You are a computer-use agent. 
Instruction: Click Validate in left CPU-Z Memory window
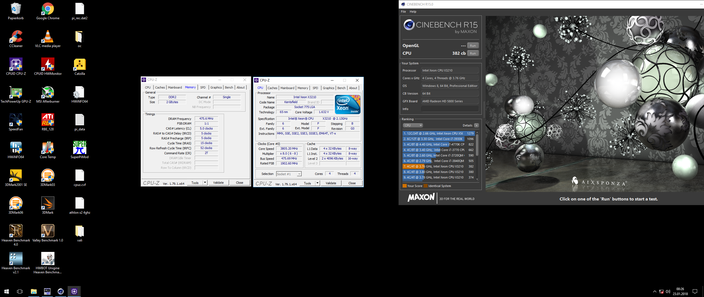click(x=218, y=183)
